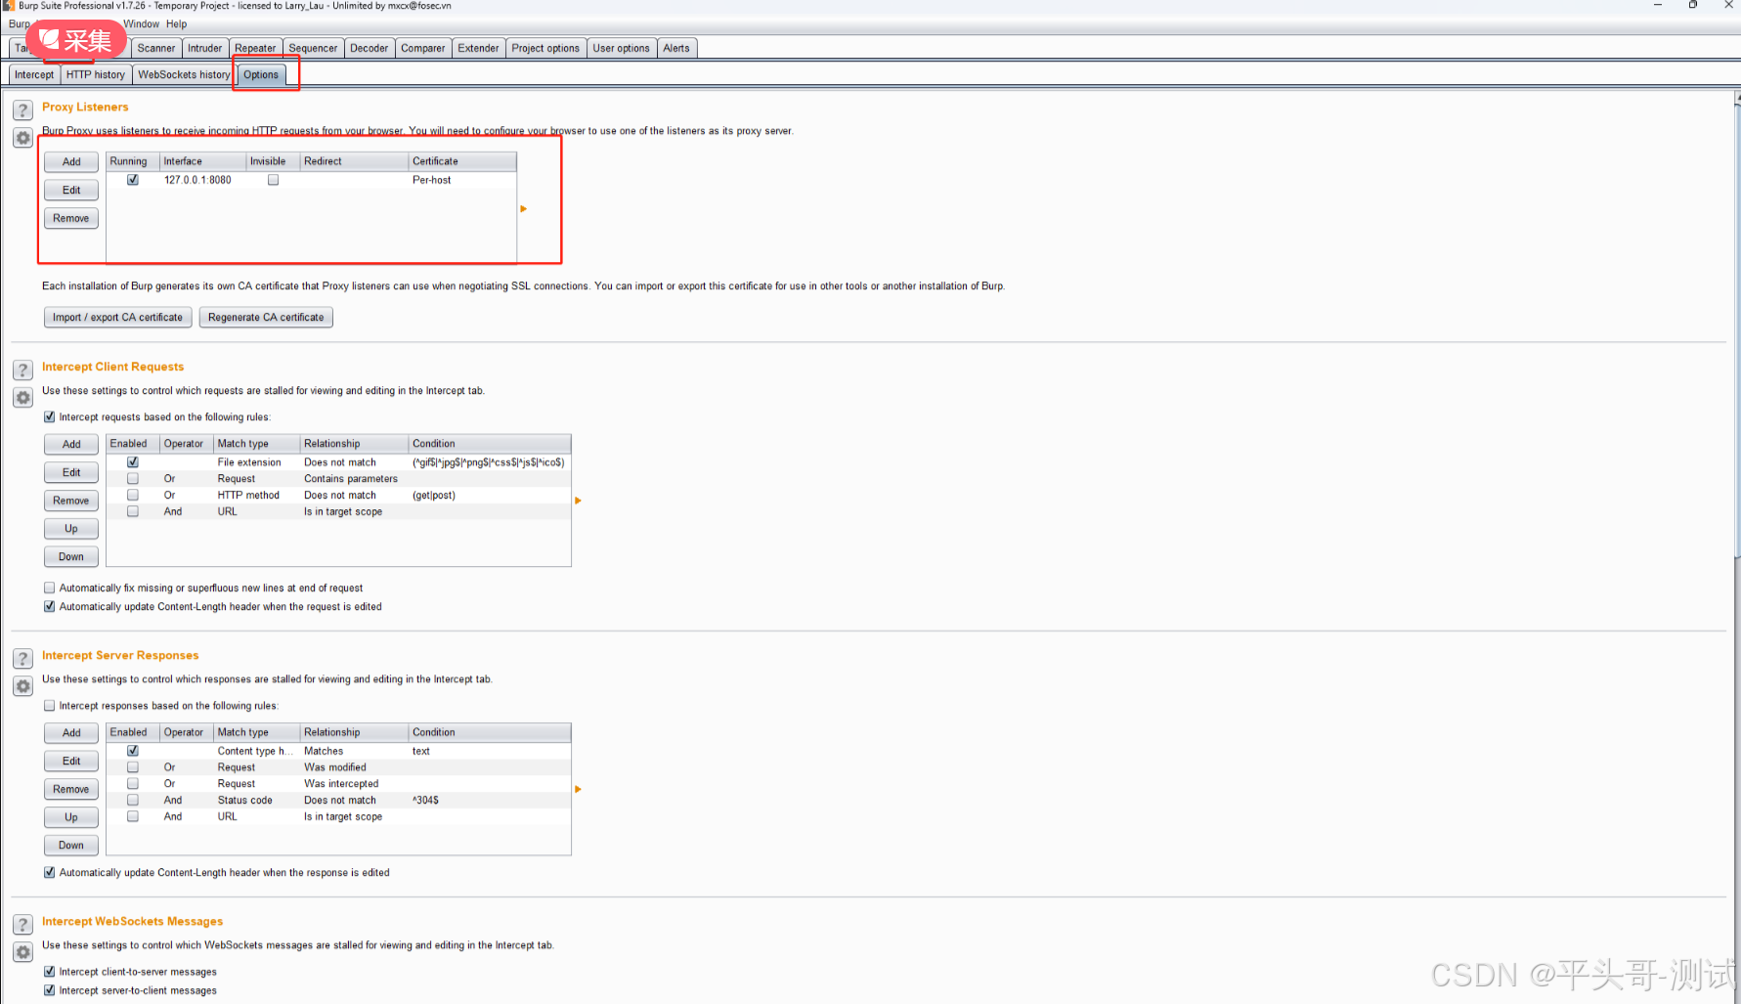Sort response rules by Condition header
The image size is (1741, 1004).
pyautogui.click(x=489, y=732)
